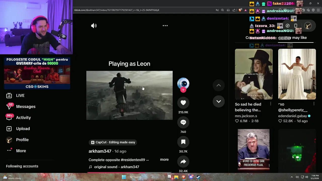322x181 pixels.
Task: Click the Profile avatar icon in the sidebar
Action: 9,140
